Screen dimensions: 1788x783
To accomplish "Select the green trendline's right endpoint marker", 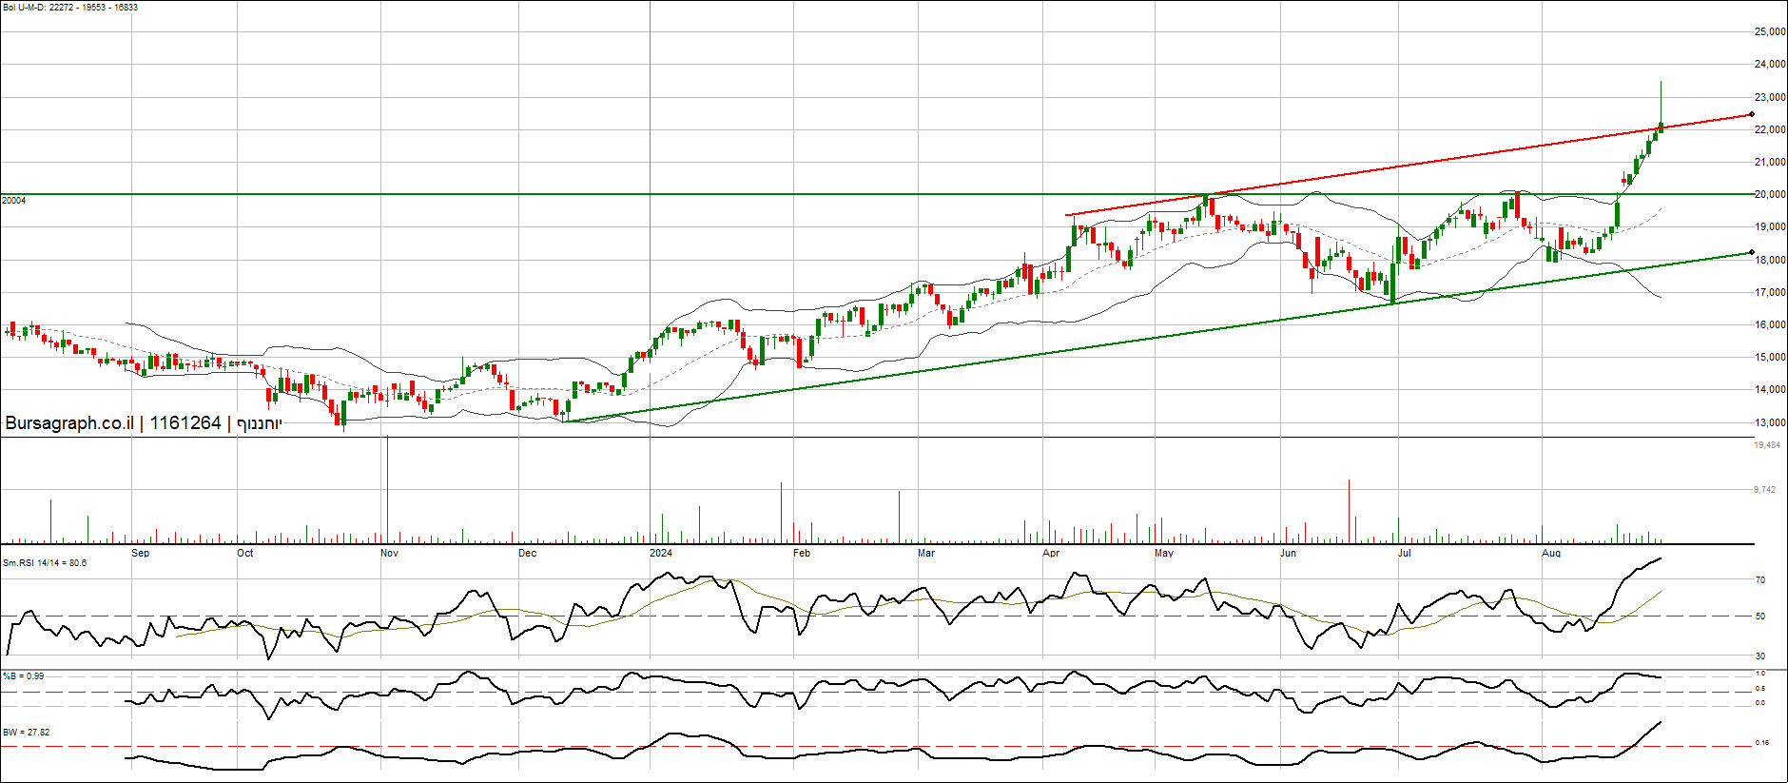I will (1752, 253).
